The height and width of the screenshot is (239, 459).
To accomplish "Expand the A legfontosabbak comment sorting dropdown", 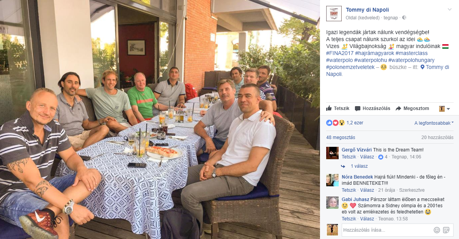I will click(434, 123).
